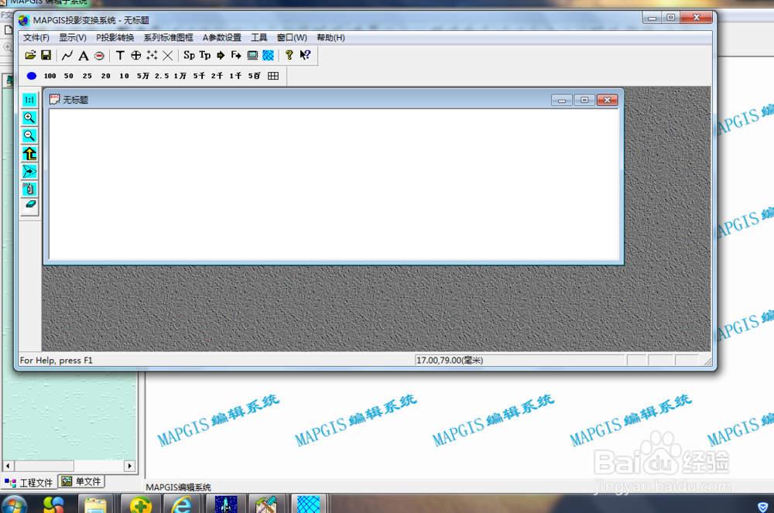The height and width of the screenshot is (513, 774).
Task: Click the up arrow icon in side toolbar
Action: coord(29,154)
